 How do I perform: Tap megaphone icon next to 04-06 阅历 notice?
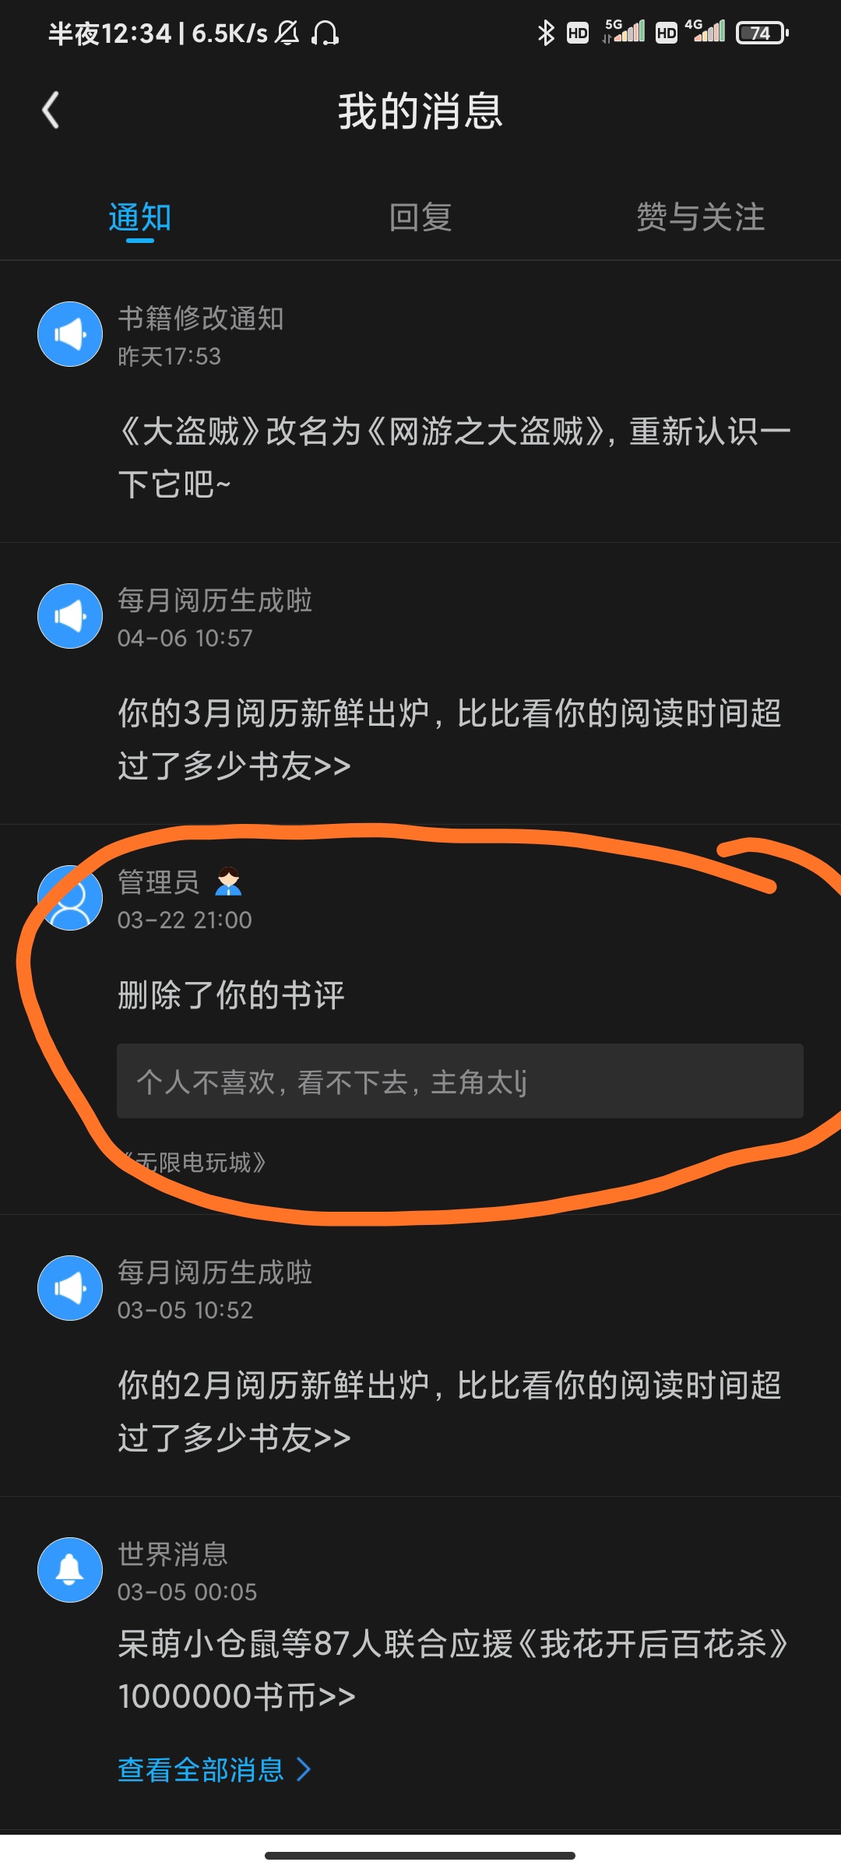pos(70,616)
